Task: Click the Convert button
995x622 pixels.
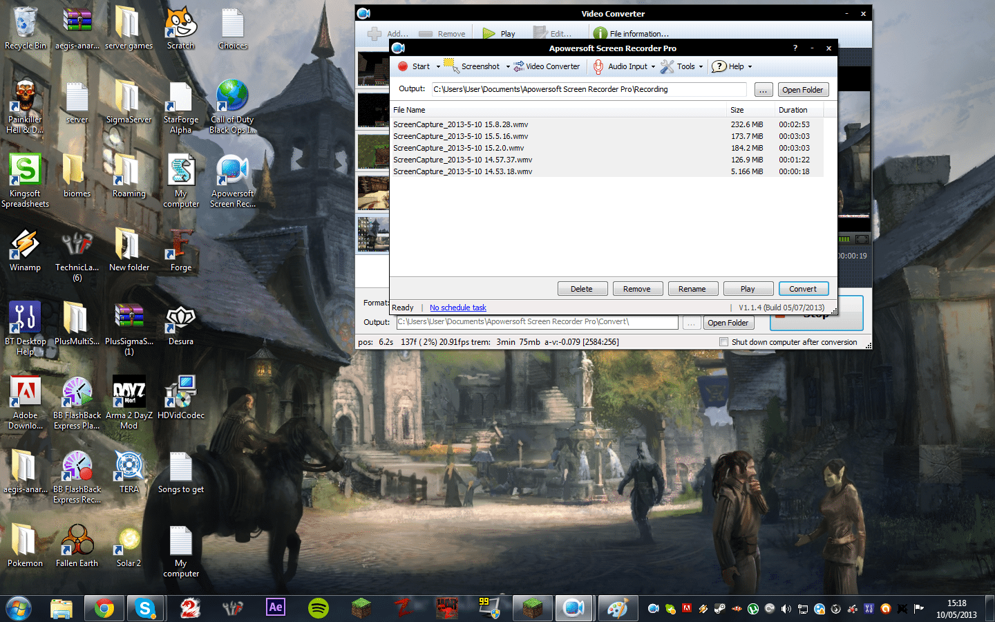Action: point(803,289)
